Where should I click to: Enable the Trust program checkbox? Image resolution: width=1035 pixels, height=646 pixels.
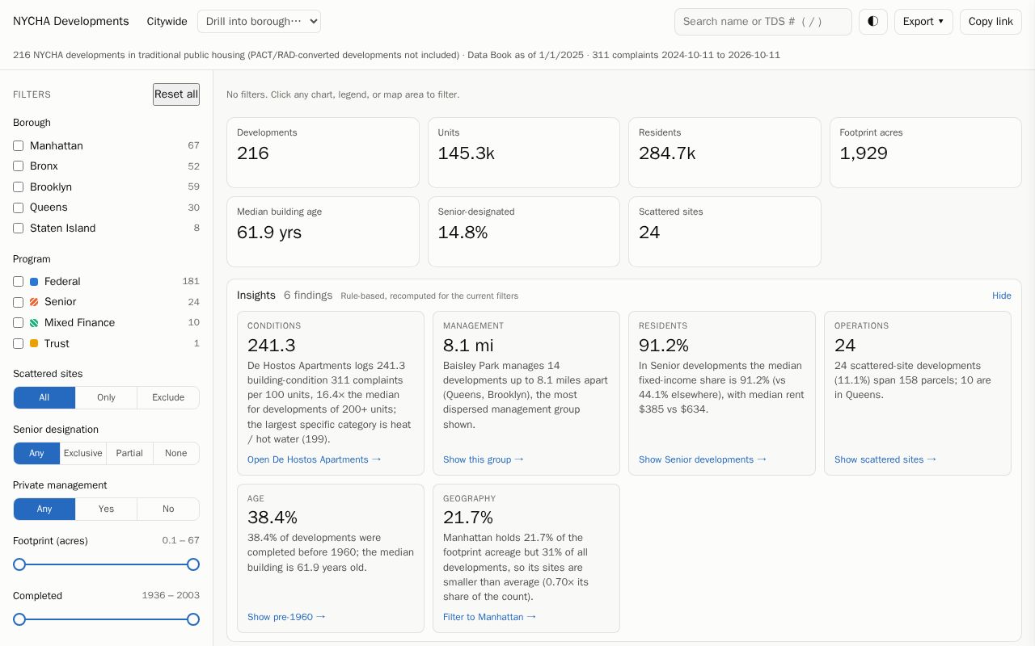(18, 343)
